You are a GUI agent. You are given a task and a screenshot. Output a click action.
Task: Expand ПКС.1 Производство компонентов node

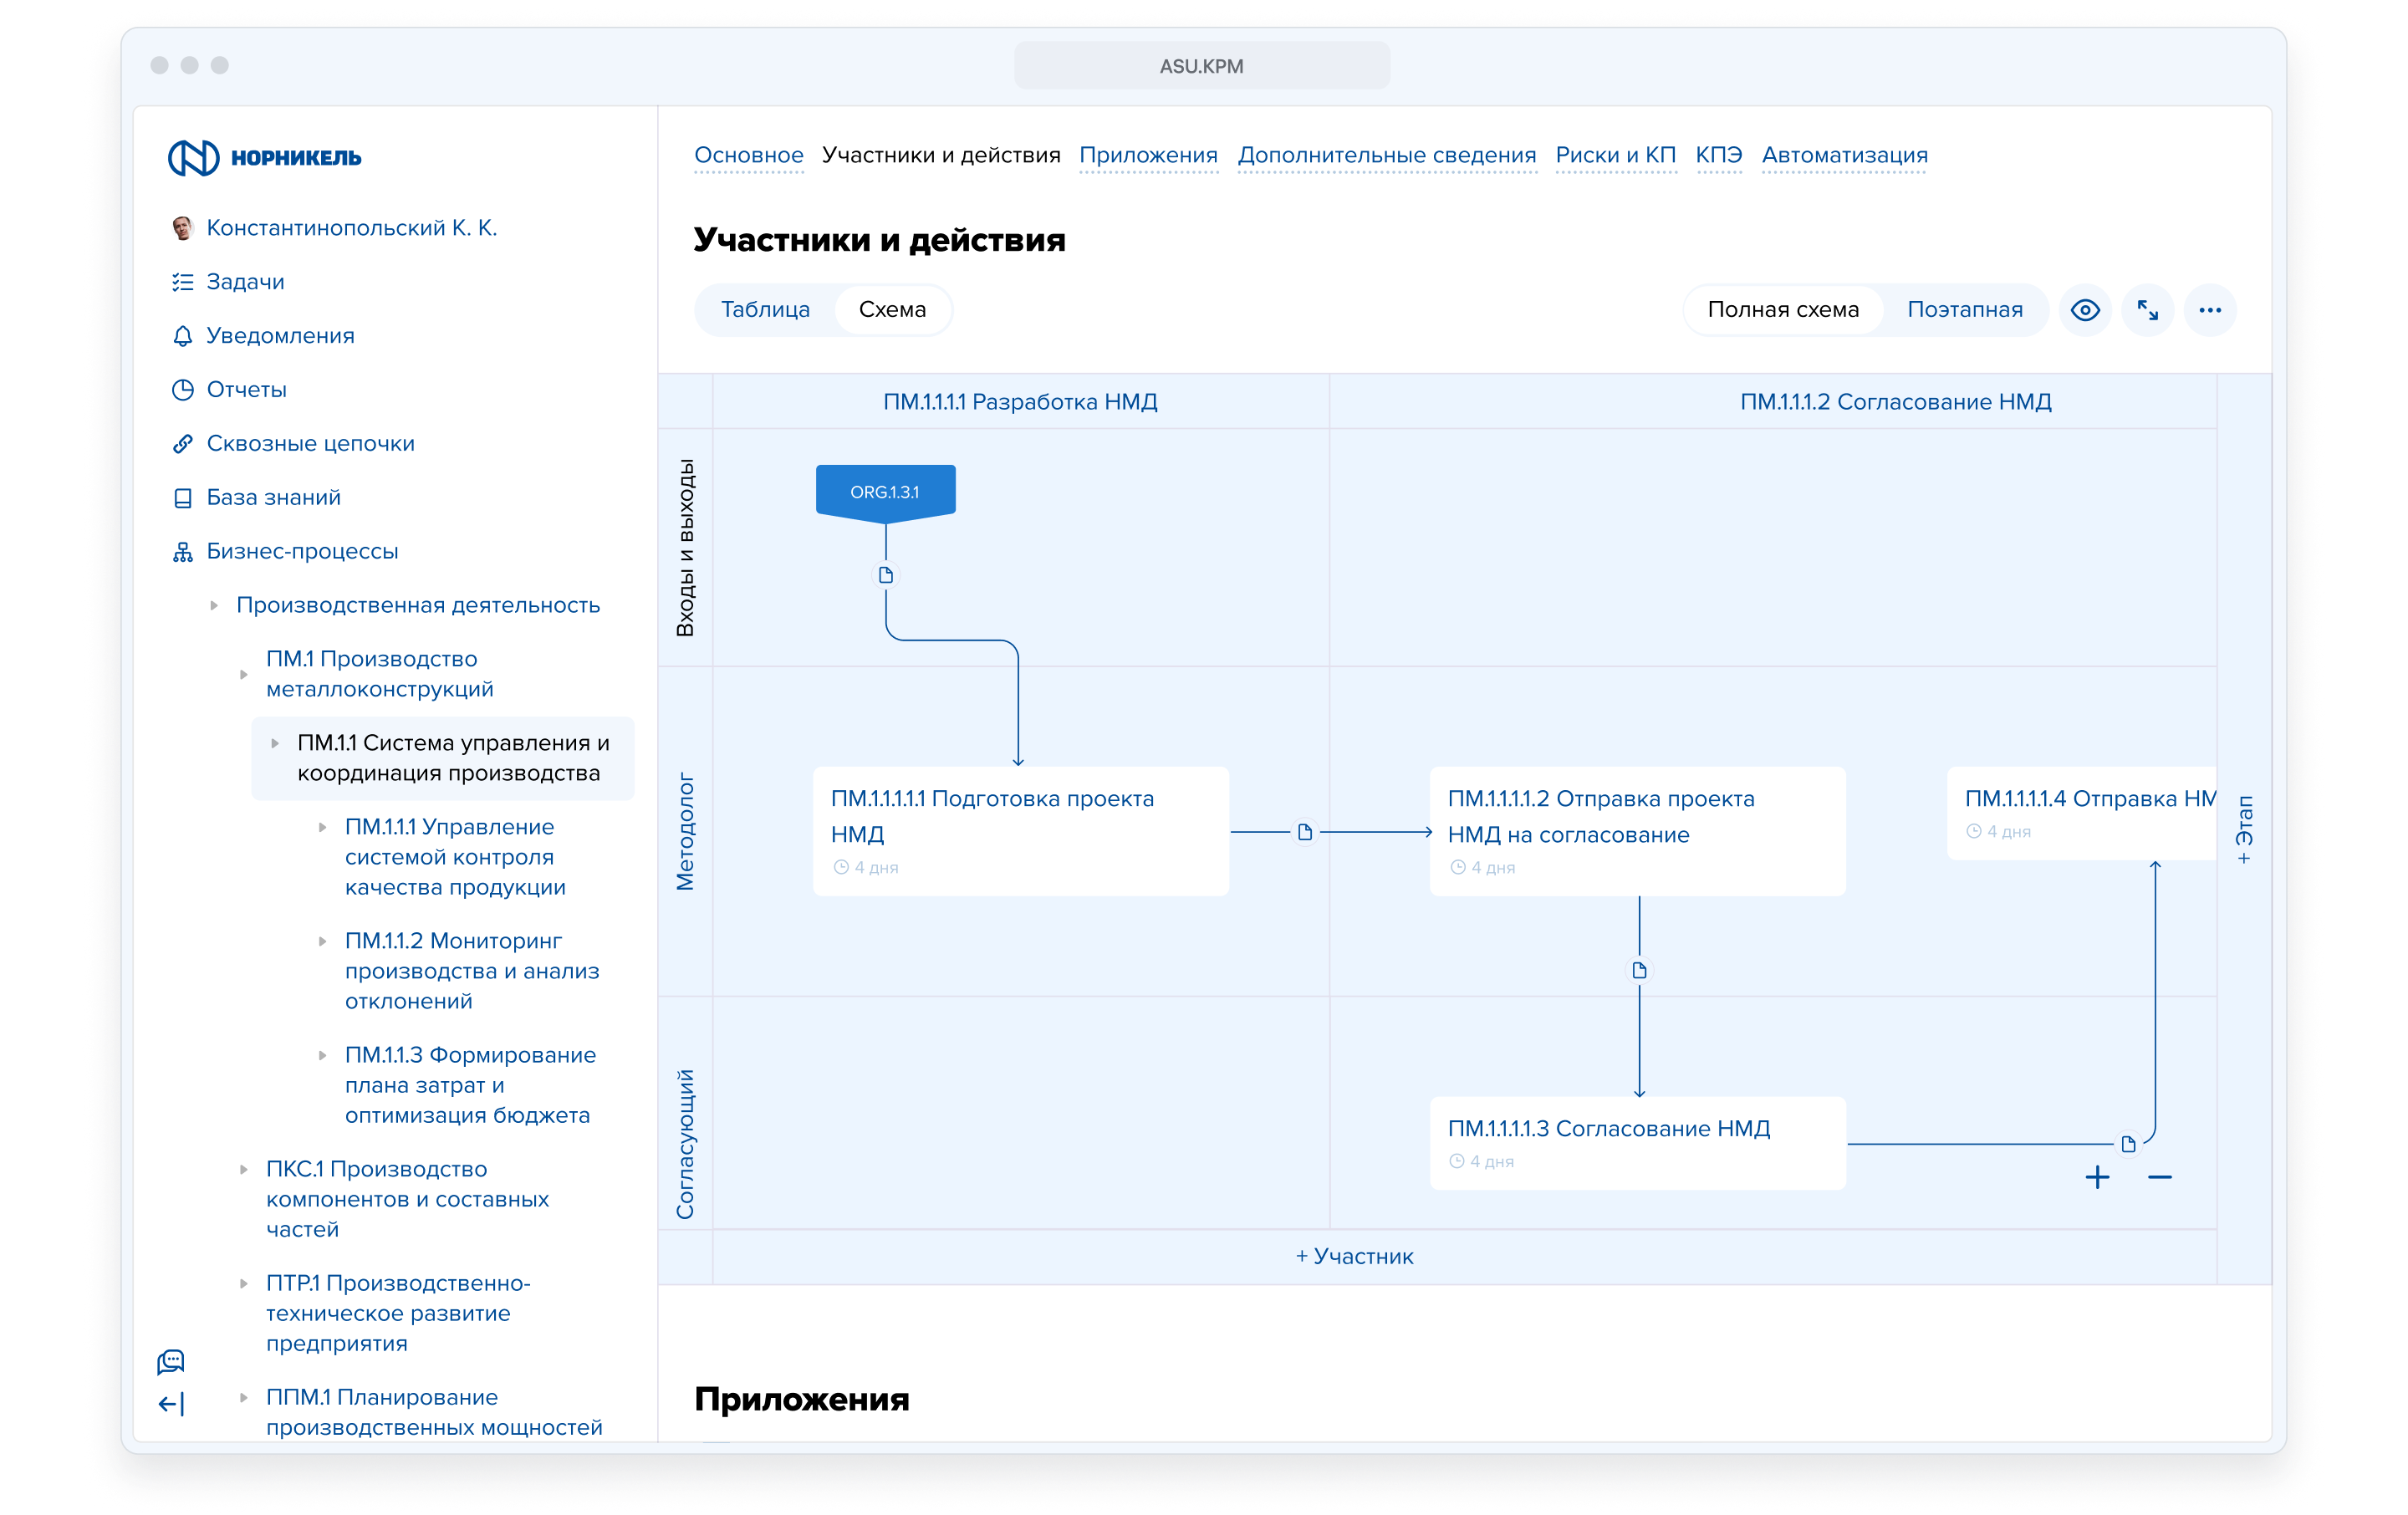click(x=243, y=1169)
